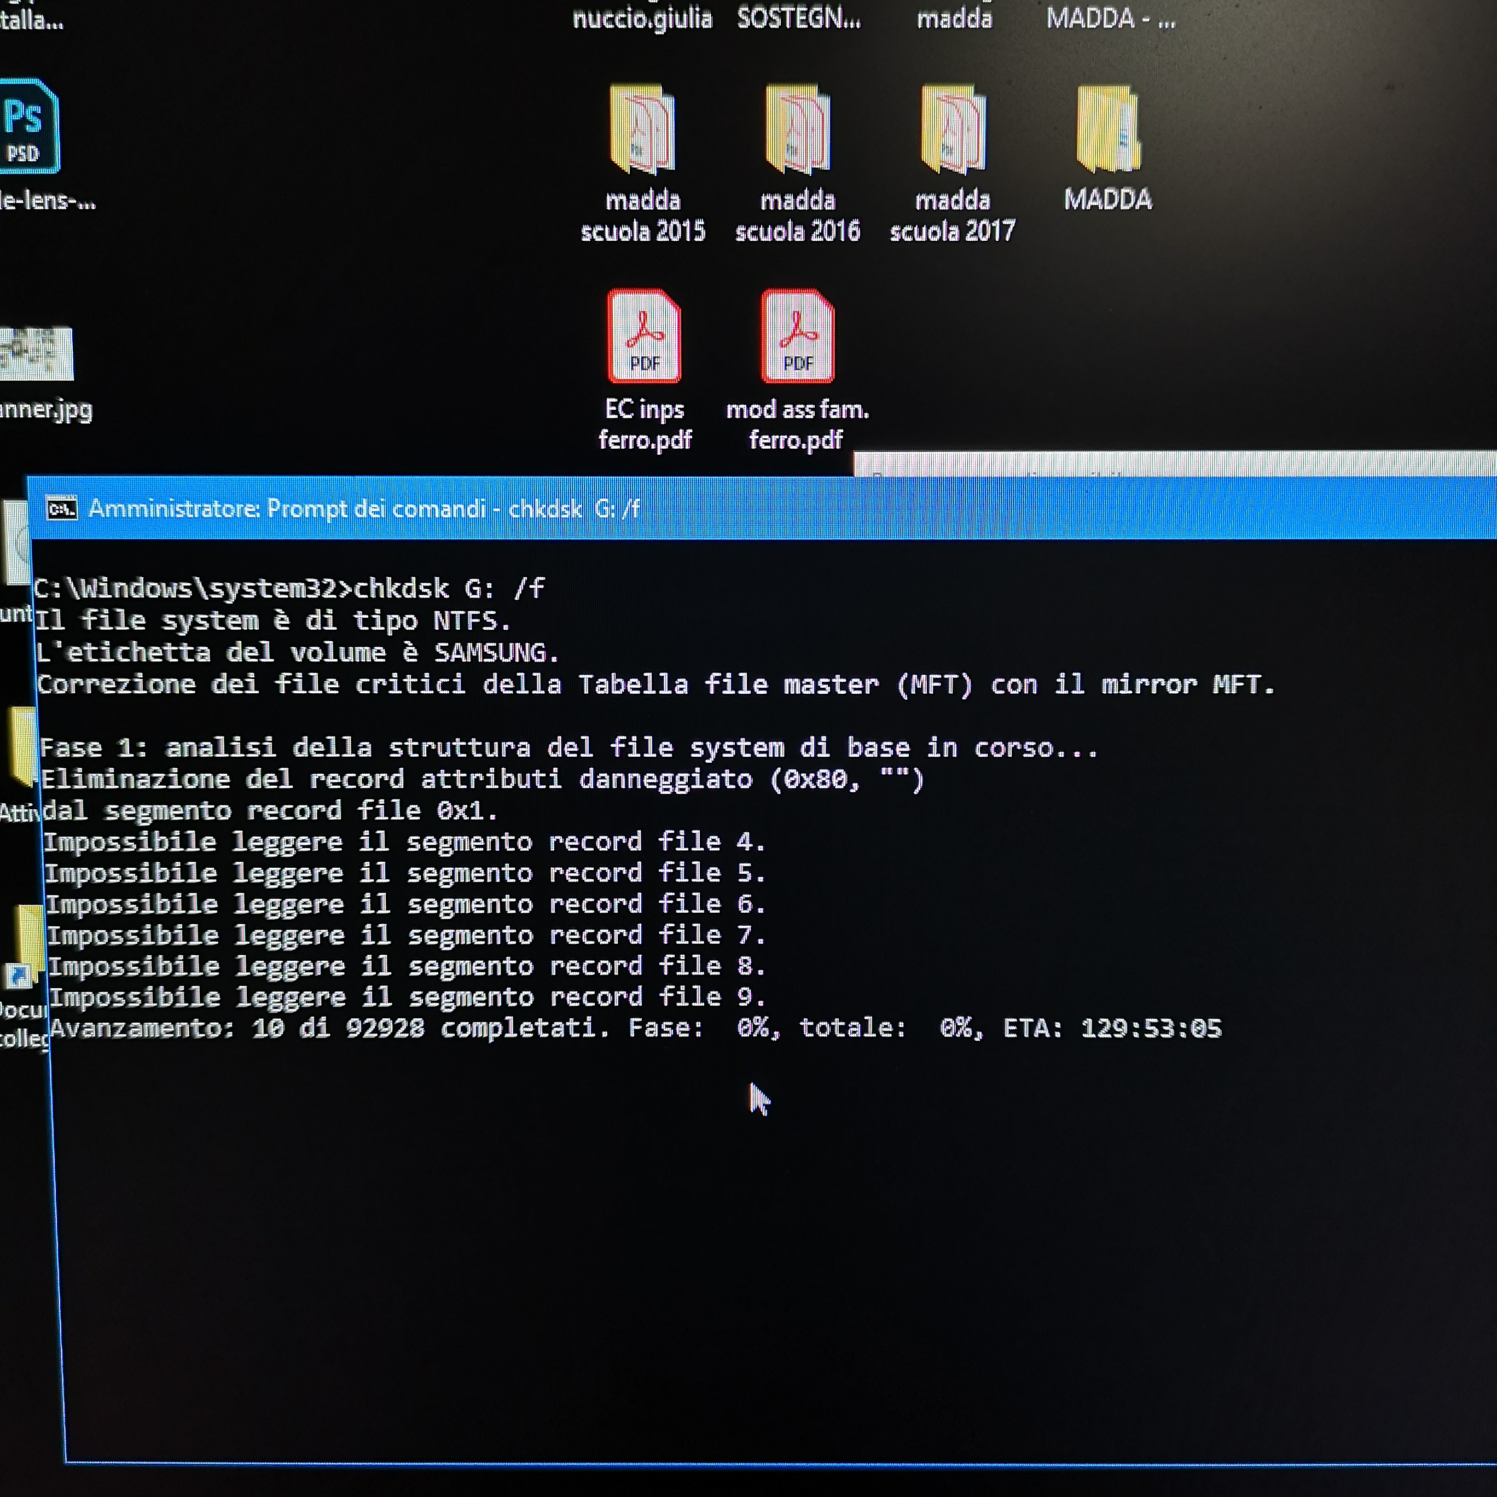Select the madda desktop item at top

(x=954, y=18)
